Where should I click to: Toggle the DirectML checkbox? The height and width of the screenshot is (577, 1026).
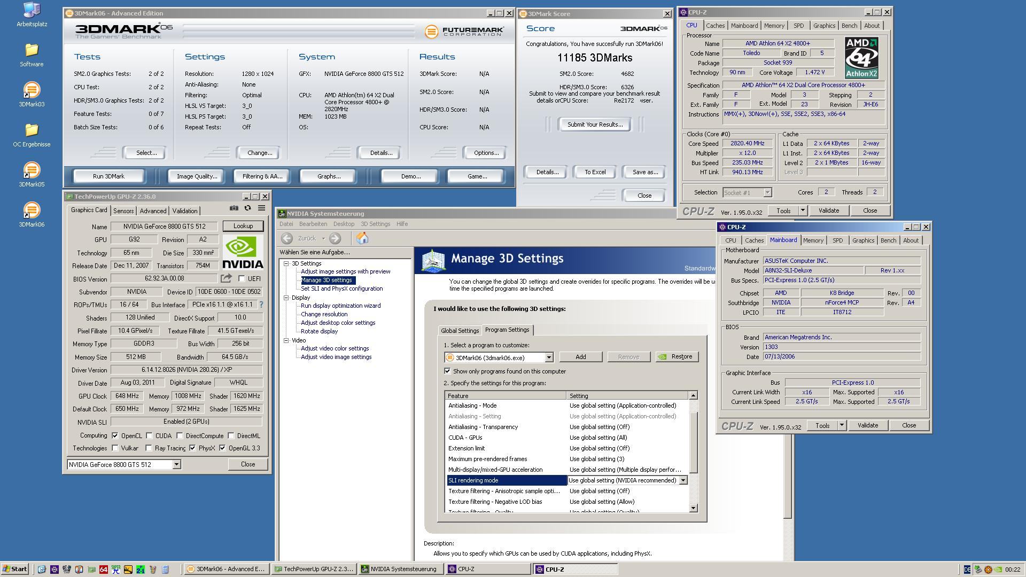(231, 435)
